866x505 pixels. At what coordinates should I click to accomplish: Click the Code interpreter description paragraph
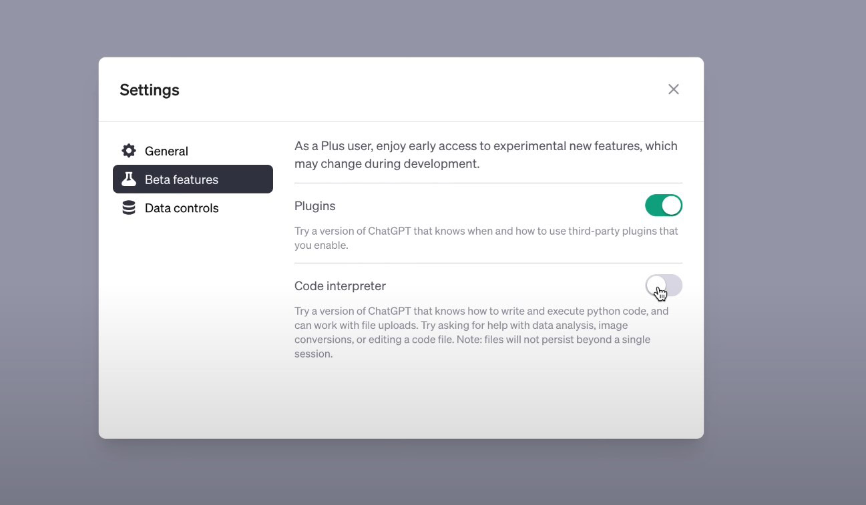point(481,332)
